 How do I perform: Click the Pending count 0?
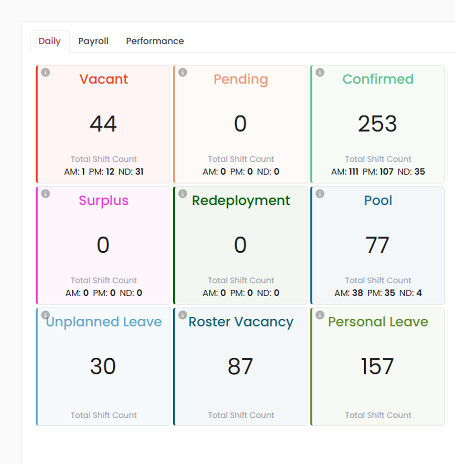[x=240, y=124]
